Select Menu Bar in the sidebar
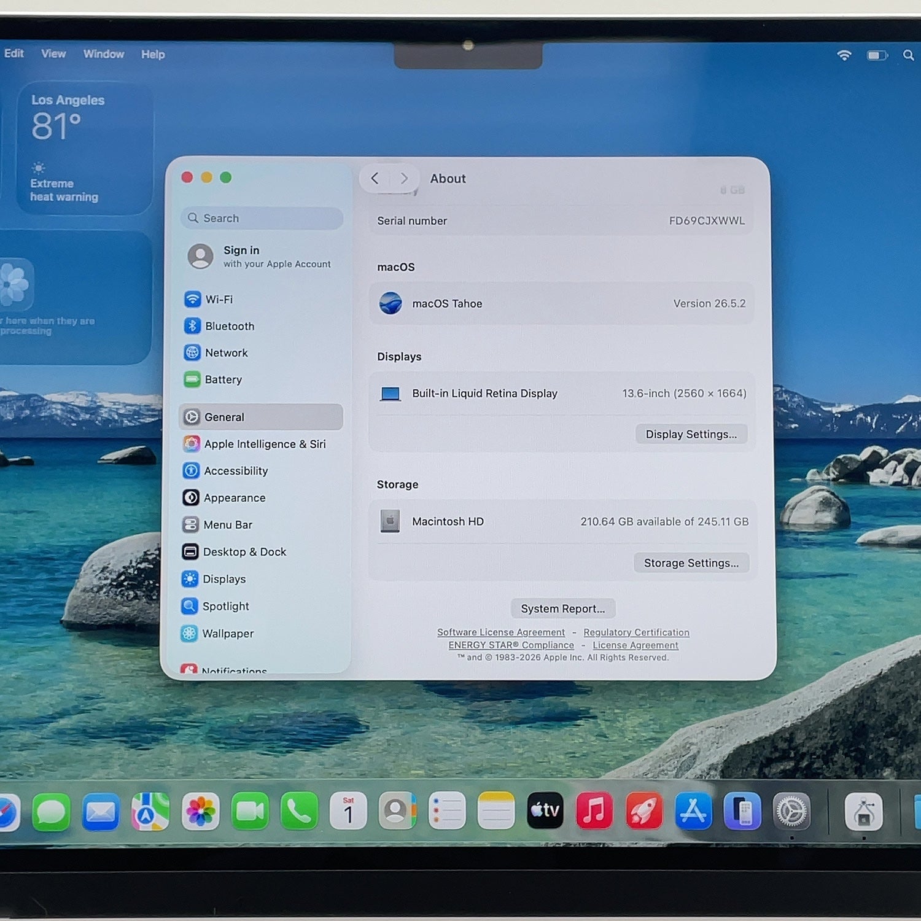Viewport: 921px width, 921px height. coord(261,525)
